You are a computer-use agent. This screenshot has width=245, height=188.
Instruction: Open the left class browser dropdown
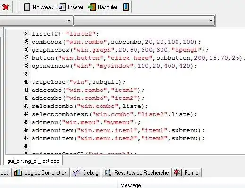(69, 21)
